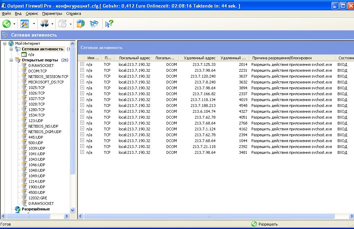354x229 pixels.
Task: Click the help cursor question-mark icon
Action: [109, 24]
